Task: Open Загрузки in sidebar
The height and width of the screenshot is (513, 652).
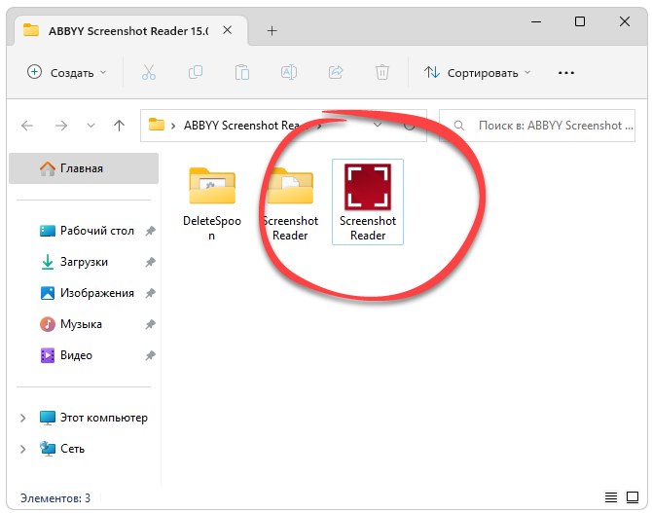Action: (x=84, y=262)
